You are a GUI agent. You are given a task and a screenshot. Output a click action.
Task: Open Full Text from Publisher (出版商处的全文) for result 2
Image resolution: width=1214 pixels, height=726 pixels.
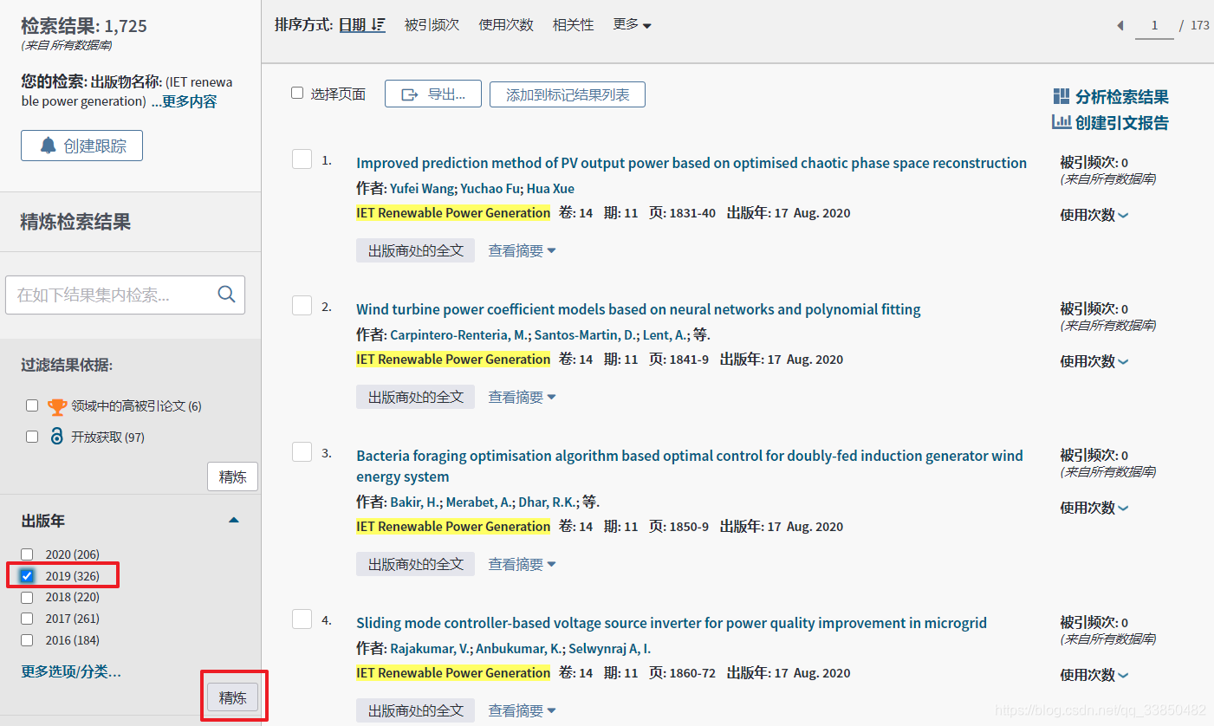pos(415,397)
